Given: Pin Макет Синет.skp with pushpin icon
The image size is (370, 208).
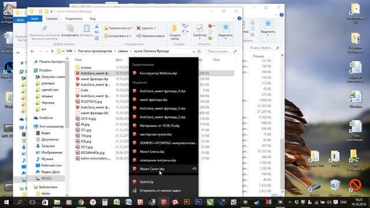Looking at the screenshot, I should (194, 169).
